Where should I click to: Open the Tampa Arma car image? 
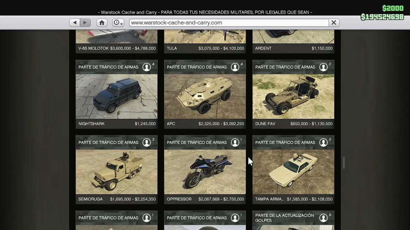pos(293,172)
